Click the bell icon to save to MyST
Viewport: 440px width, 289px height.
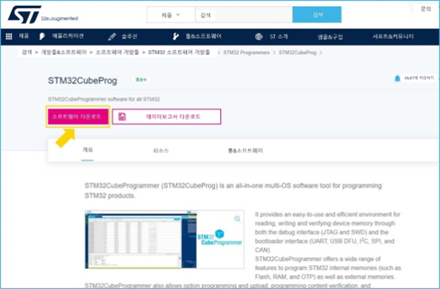pos(397,78)
